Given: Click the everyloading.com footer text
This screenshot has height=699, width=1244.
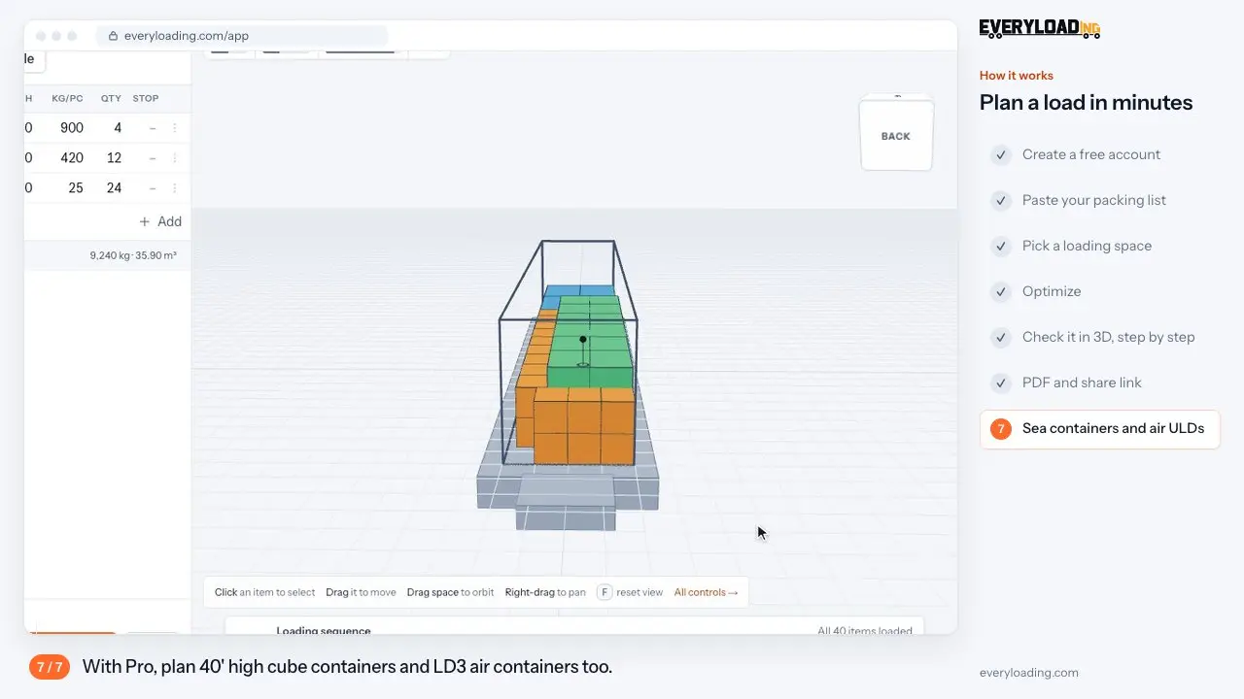Looking at the screenshot, I should (x=1029, y=673).
